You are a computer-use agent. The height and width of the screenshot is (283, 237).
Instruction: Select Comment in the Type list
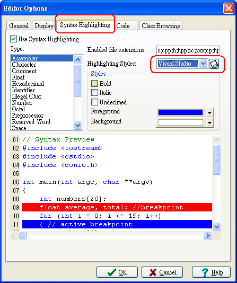[42, 71]
